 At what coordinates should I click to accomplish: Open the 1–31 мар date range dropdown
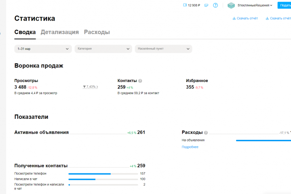point(43,49)
